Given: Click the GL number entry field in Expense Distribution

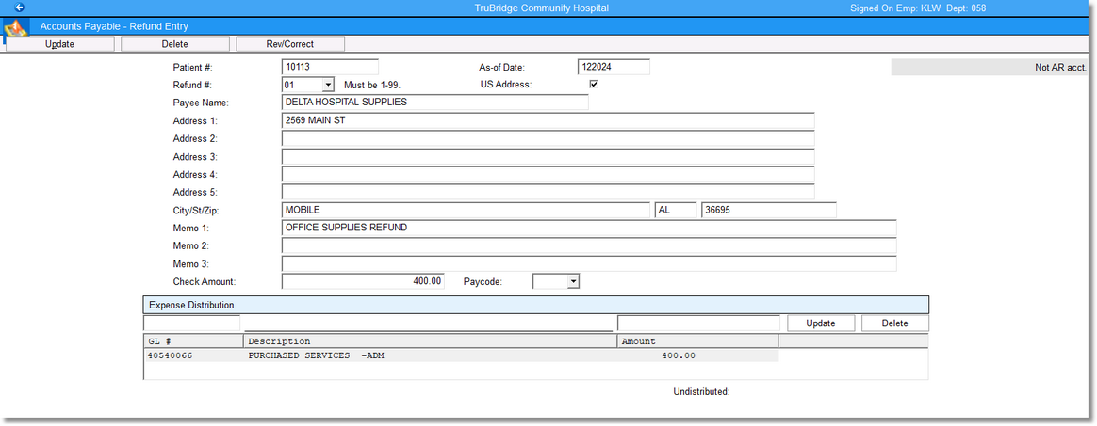Looking at the screenshot, I should (191, 323).
